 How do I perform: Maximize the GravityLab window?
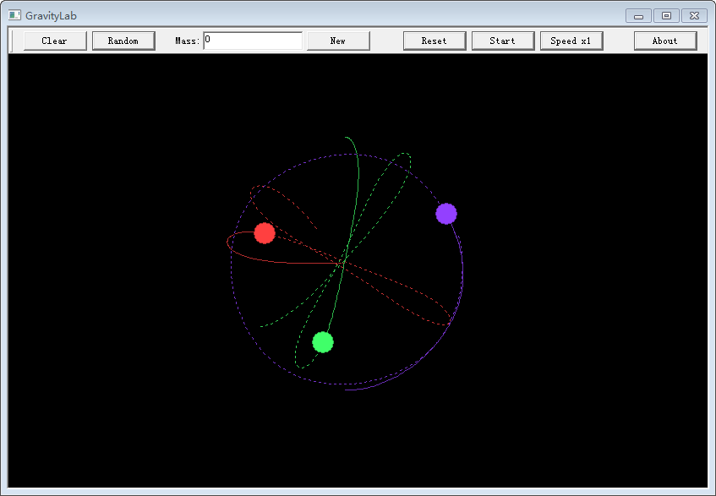[x=667, y=14]
